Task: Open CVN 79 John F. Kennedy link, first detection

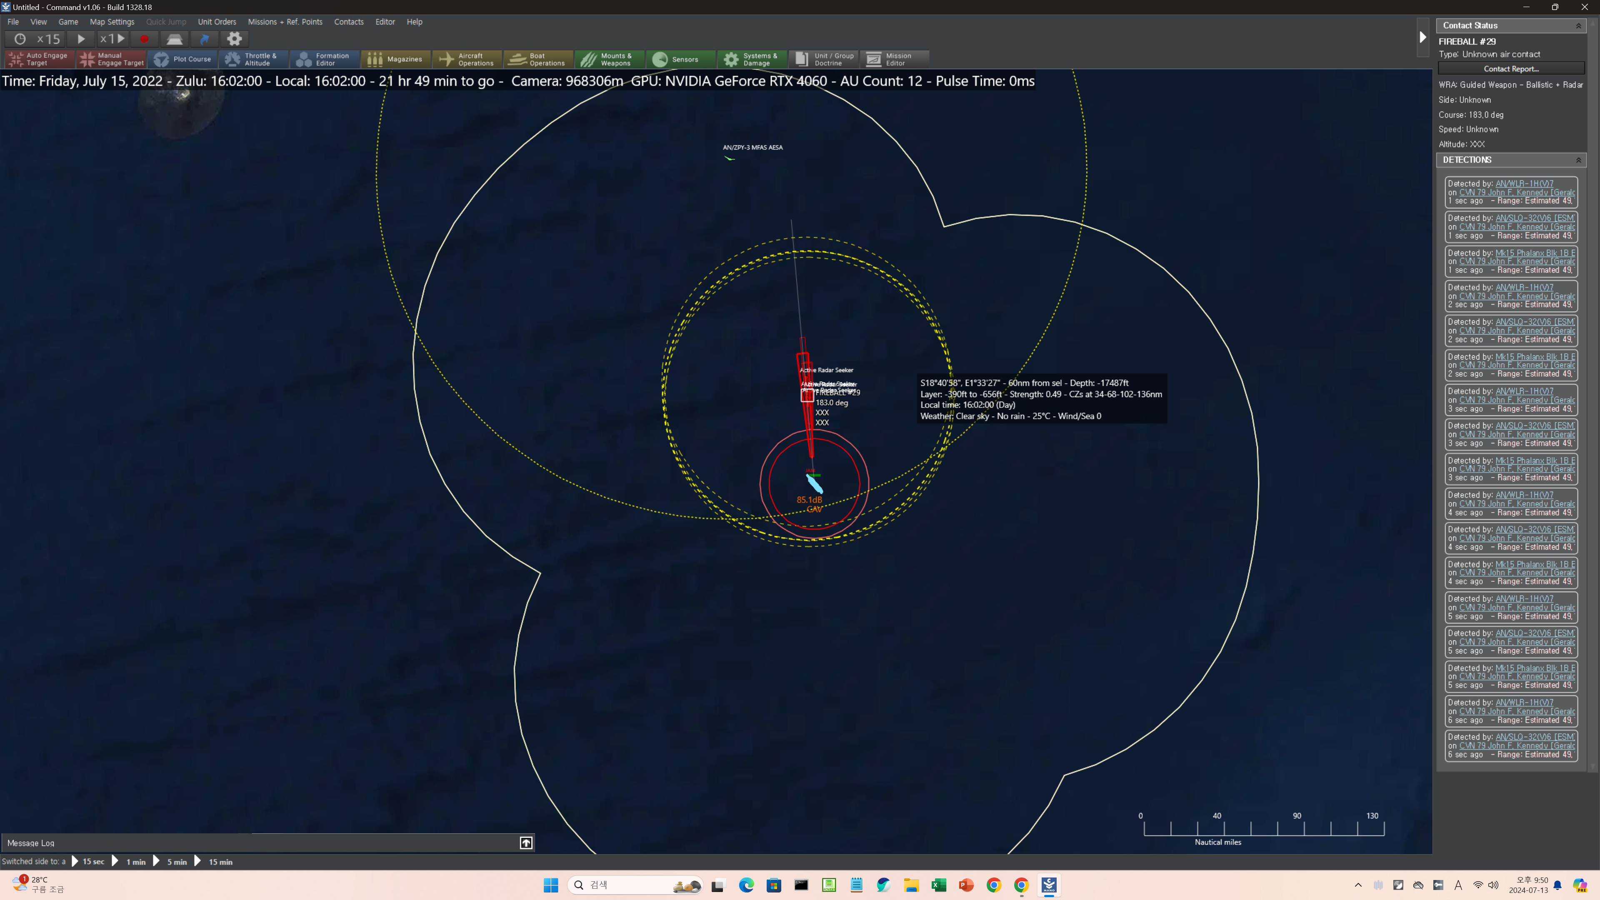Action: tap(1517, 192)
